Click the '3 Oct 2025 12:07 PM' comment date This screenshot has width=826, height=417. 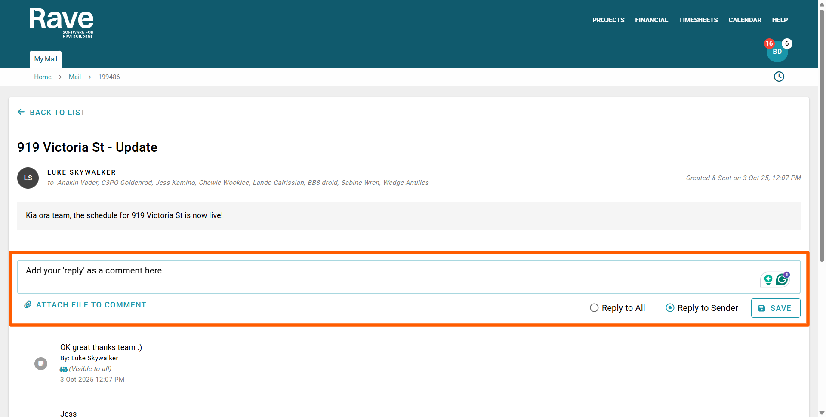tap(92, 380)
